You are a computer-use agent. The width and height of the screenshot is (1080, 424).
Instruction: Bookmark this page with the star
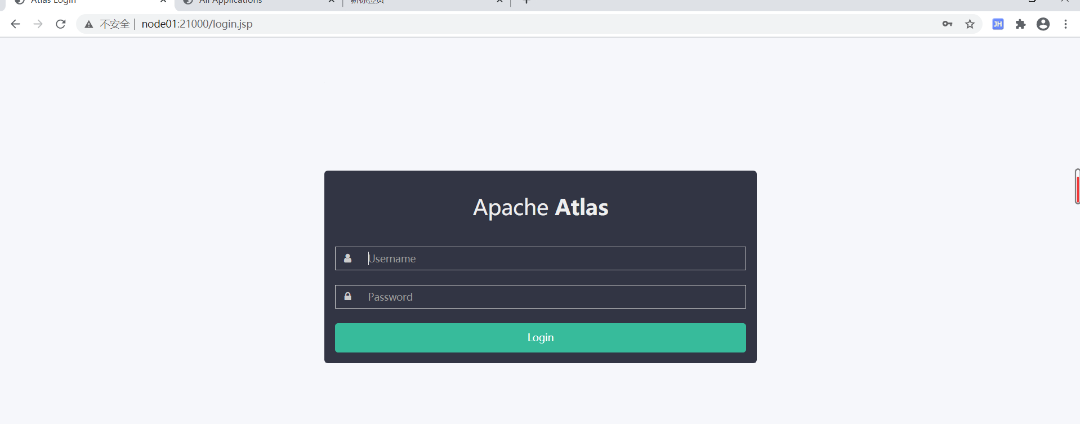point(970,24)
